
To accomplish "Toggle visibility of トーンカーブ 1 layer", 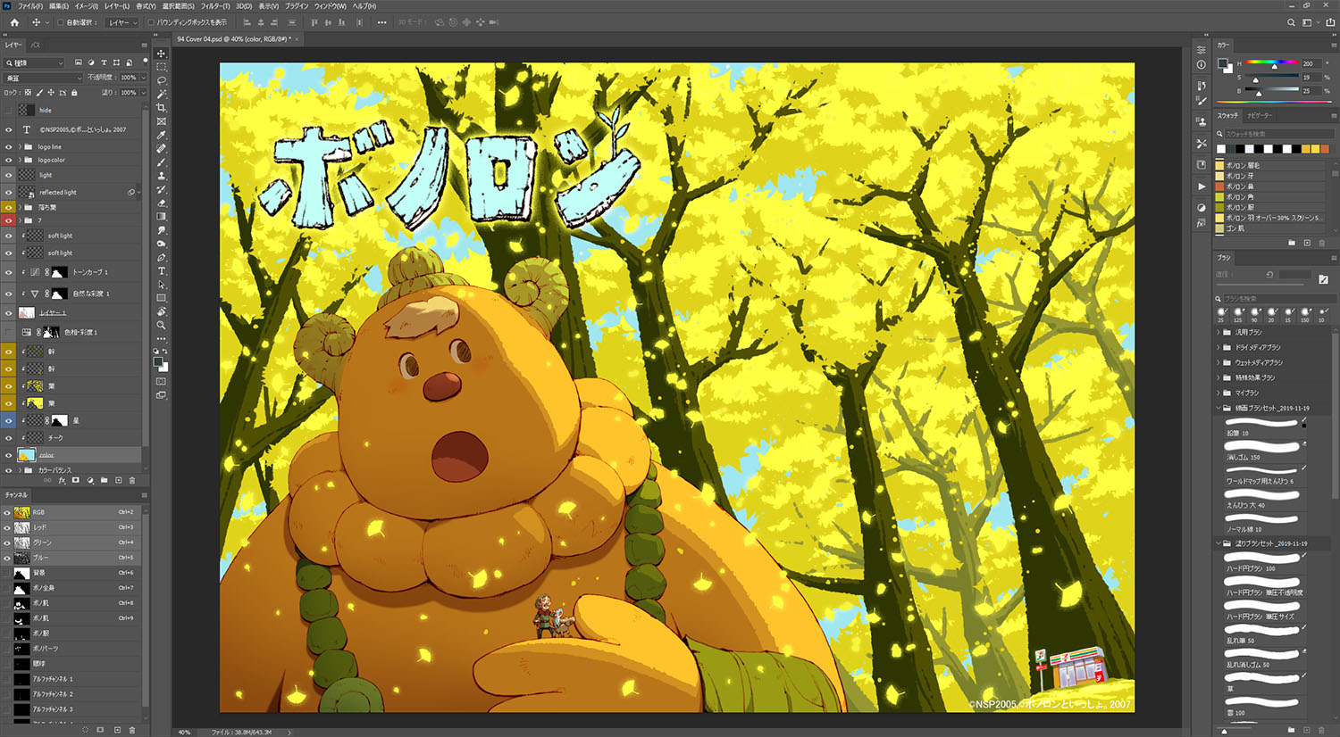I will coord(9,272).
